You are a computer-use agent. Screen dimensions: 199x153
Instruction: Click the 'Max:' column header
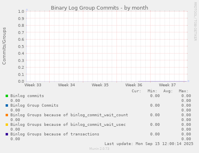click(183, 91)
